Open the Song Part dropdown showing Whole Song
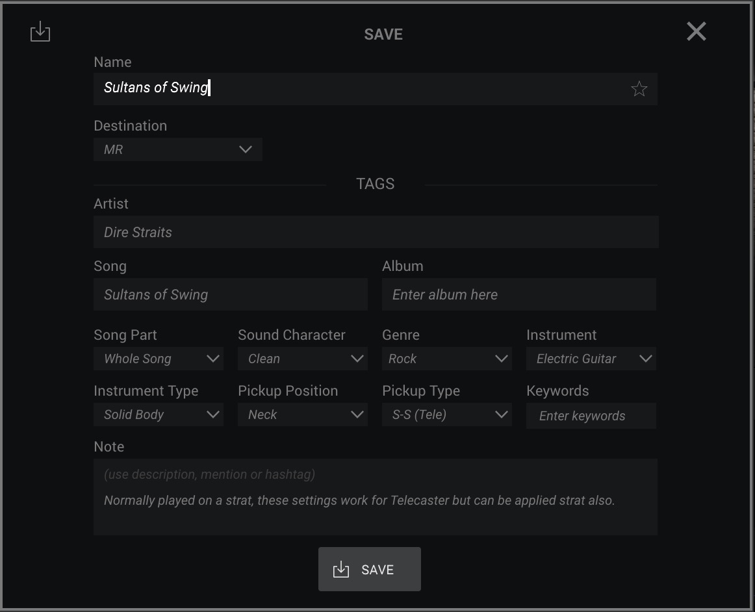Screen dimensions: 755x612 [x=158, y=359]
